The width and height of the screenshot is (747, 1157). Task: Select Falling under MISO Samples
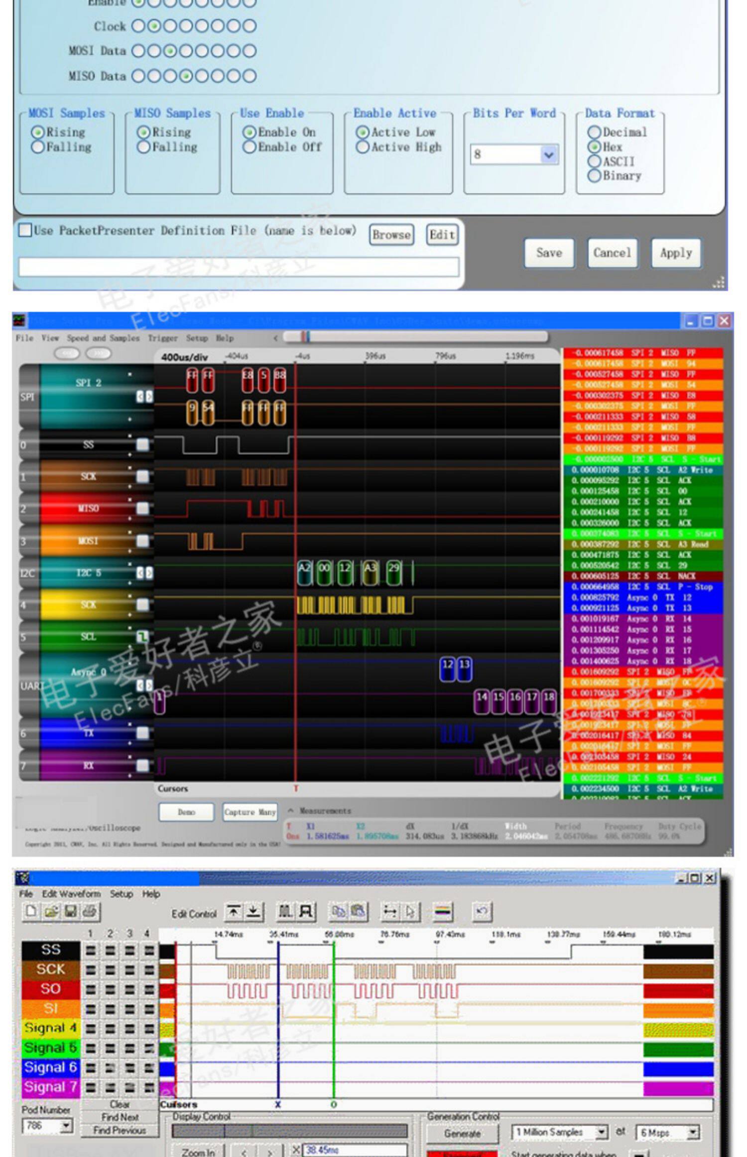pyautogui.click(x=167, y=147)
